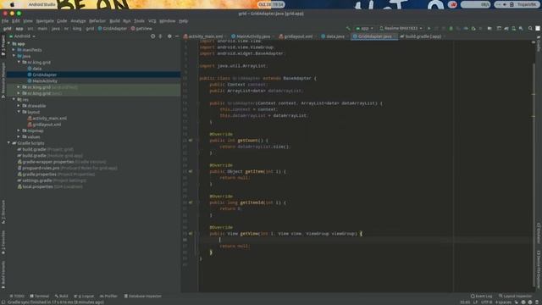Click the GridAdapter breadcrumb class icon

pos(100,28)
